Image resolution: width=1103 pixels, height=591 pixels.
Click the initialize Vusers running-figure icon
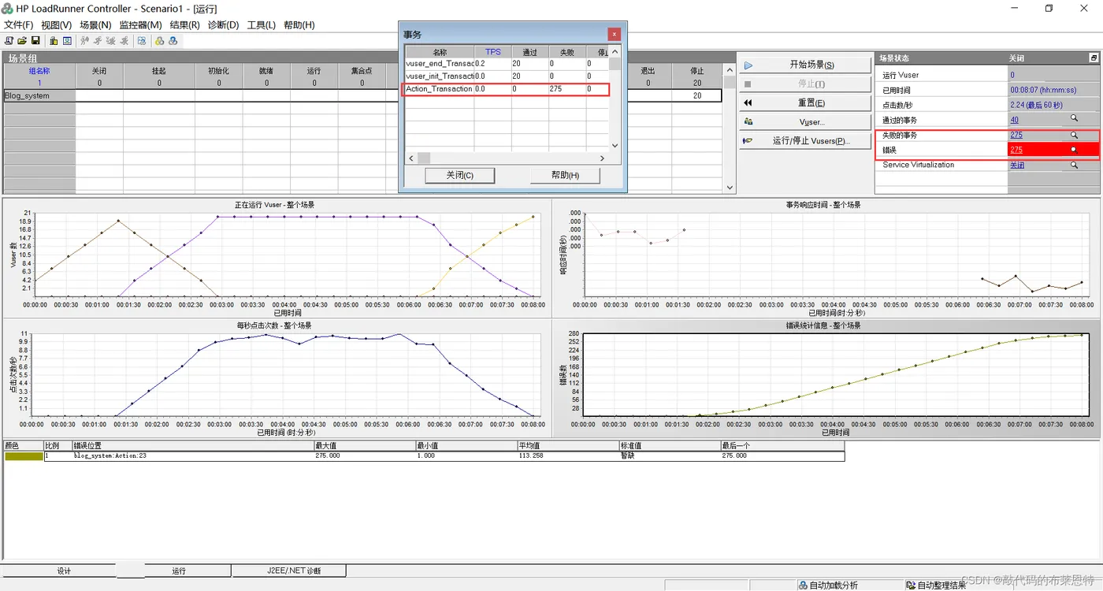coord(84,41)
